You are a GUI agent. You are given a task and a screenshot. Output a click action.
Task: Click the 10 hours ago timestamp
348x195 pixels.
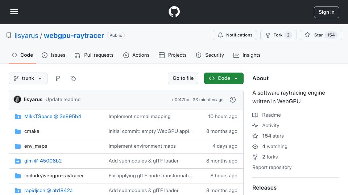[222, 117]
